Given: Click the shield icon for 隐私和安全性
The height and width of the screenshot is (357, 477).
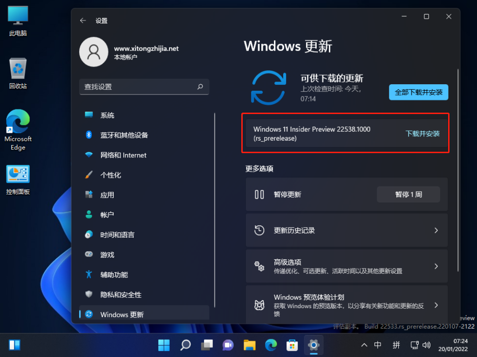Looking at the screenshot, I should [89, 294].
